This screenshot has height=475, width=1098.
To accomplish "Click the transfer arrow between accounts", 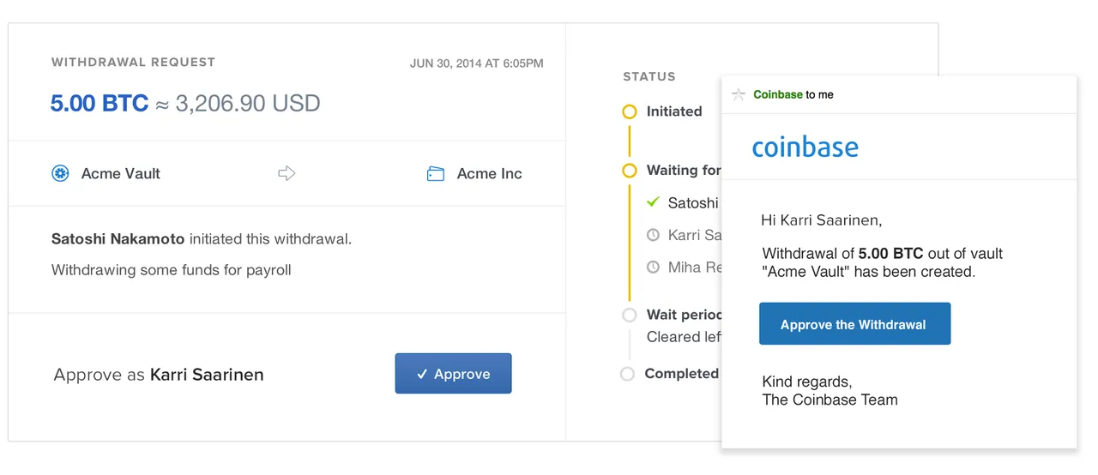I will tap(287, 173).
